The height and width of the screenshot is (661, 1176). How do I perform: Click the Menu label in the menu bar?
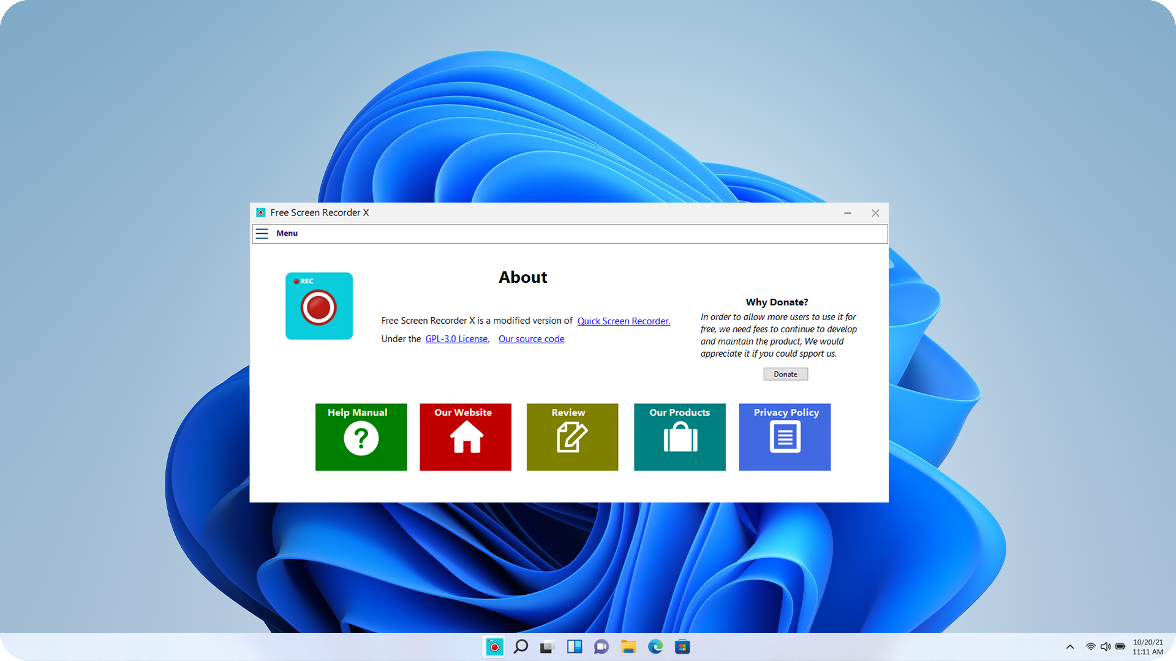pos(286,233)
